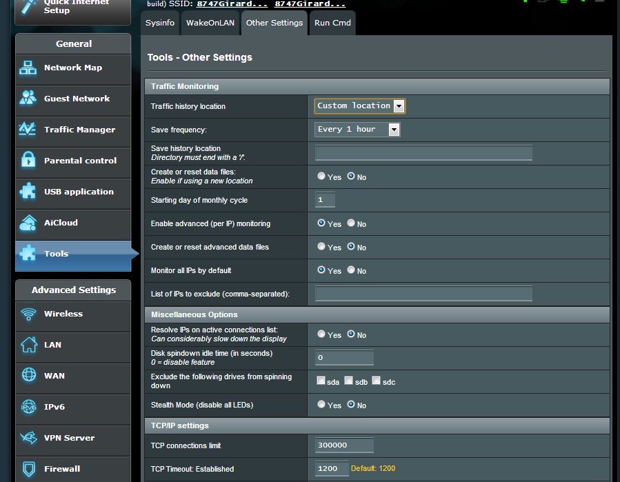620x482 pixels.
Task: Click the Quick Internet Setup button label
Action: 77,6
